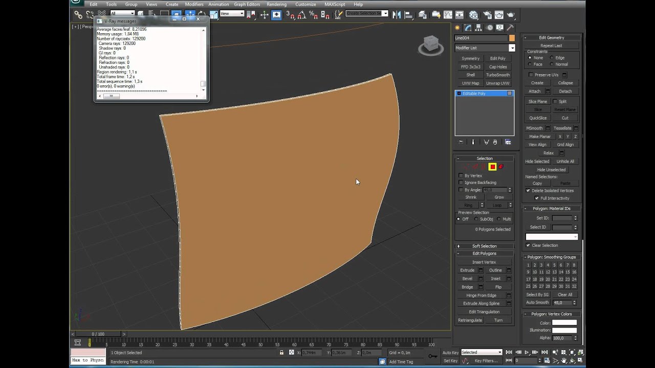Expand Editable Poly stack entry
The image size is (655, 368).
point(459,94)
